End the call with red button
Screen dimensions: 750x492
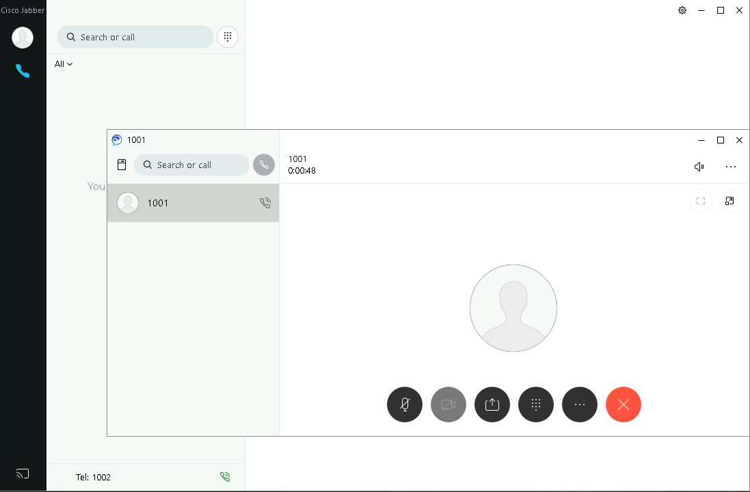[x=624, y=405]
